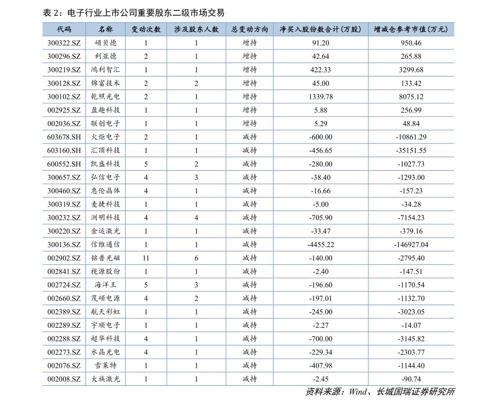Select company name 凯盛科技
The height and width of the screenshot is (405, 497).
coord(106,164)
